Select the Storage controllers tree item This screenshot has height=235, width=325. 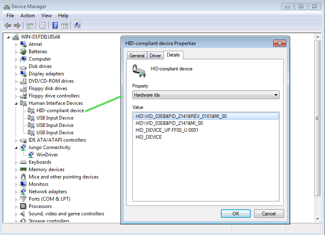coord(49,221)
